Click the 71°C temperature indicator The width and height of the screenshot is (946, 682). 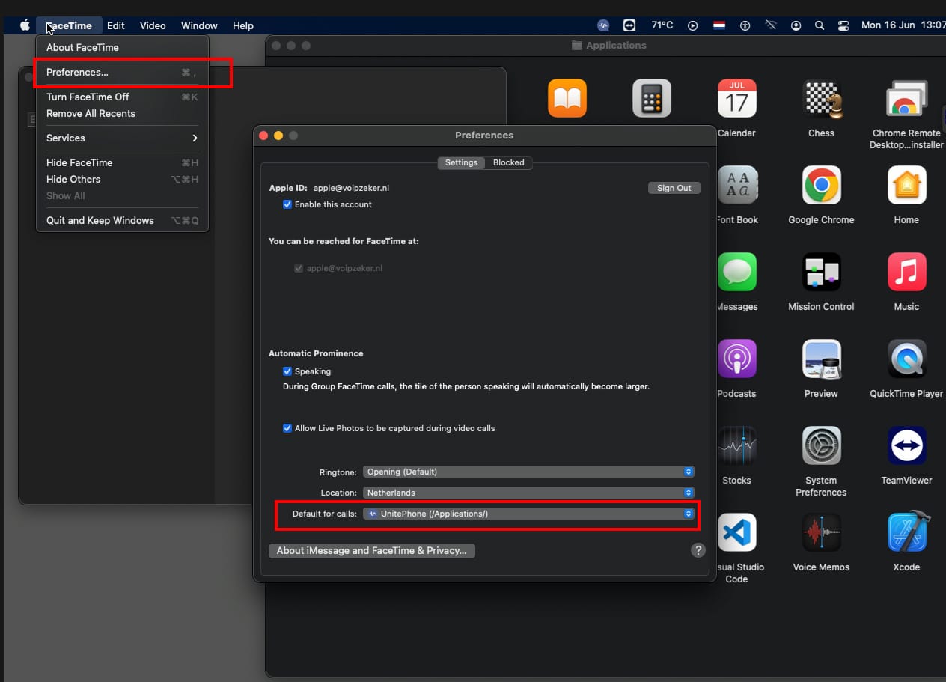tap(662, 25)
